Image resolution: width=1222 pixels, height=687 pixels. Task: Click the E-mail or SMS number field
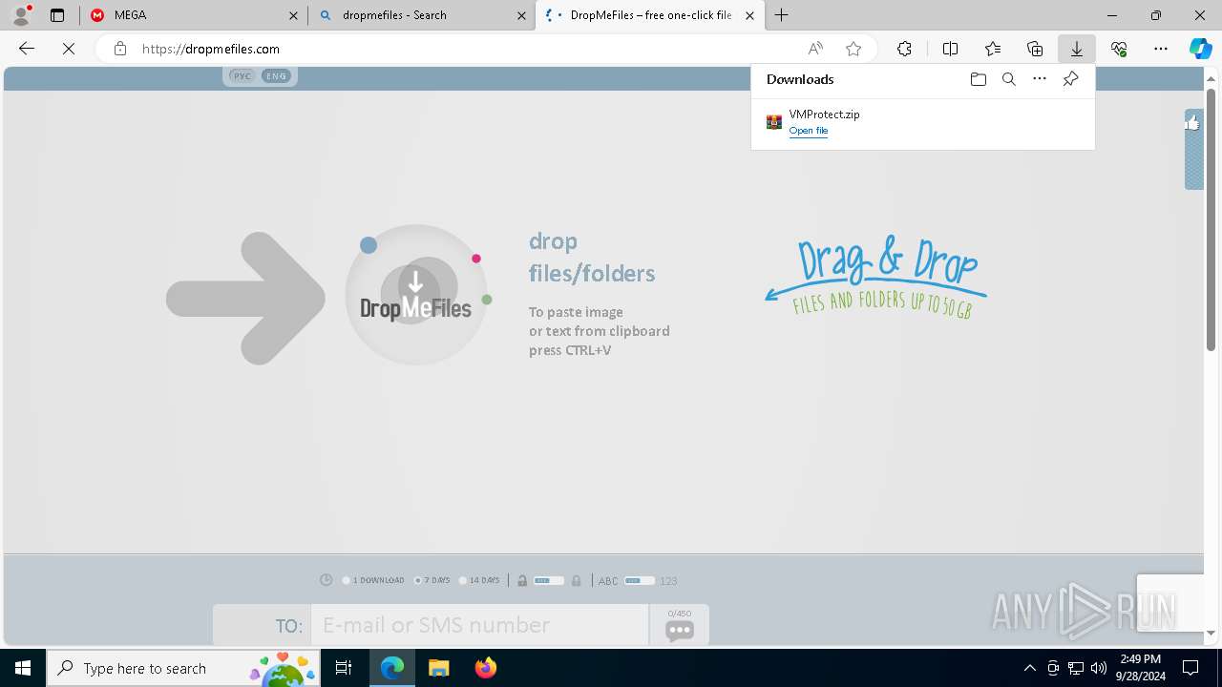pos(479,625)
